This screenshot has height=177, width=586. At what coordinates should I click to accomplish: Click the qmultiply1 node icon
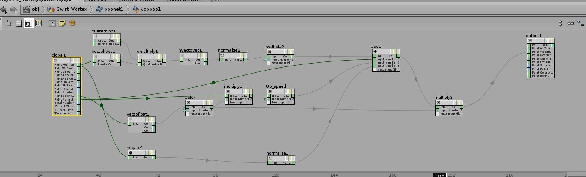click(141, 56)
